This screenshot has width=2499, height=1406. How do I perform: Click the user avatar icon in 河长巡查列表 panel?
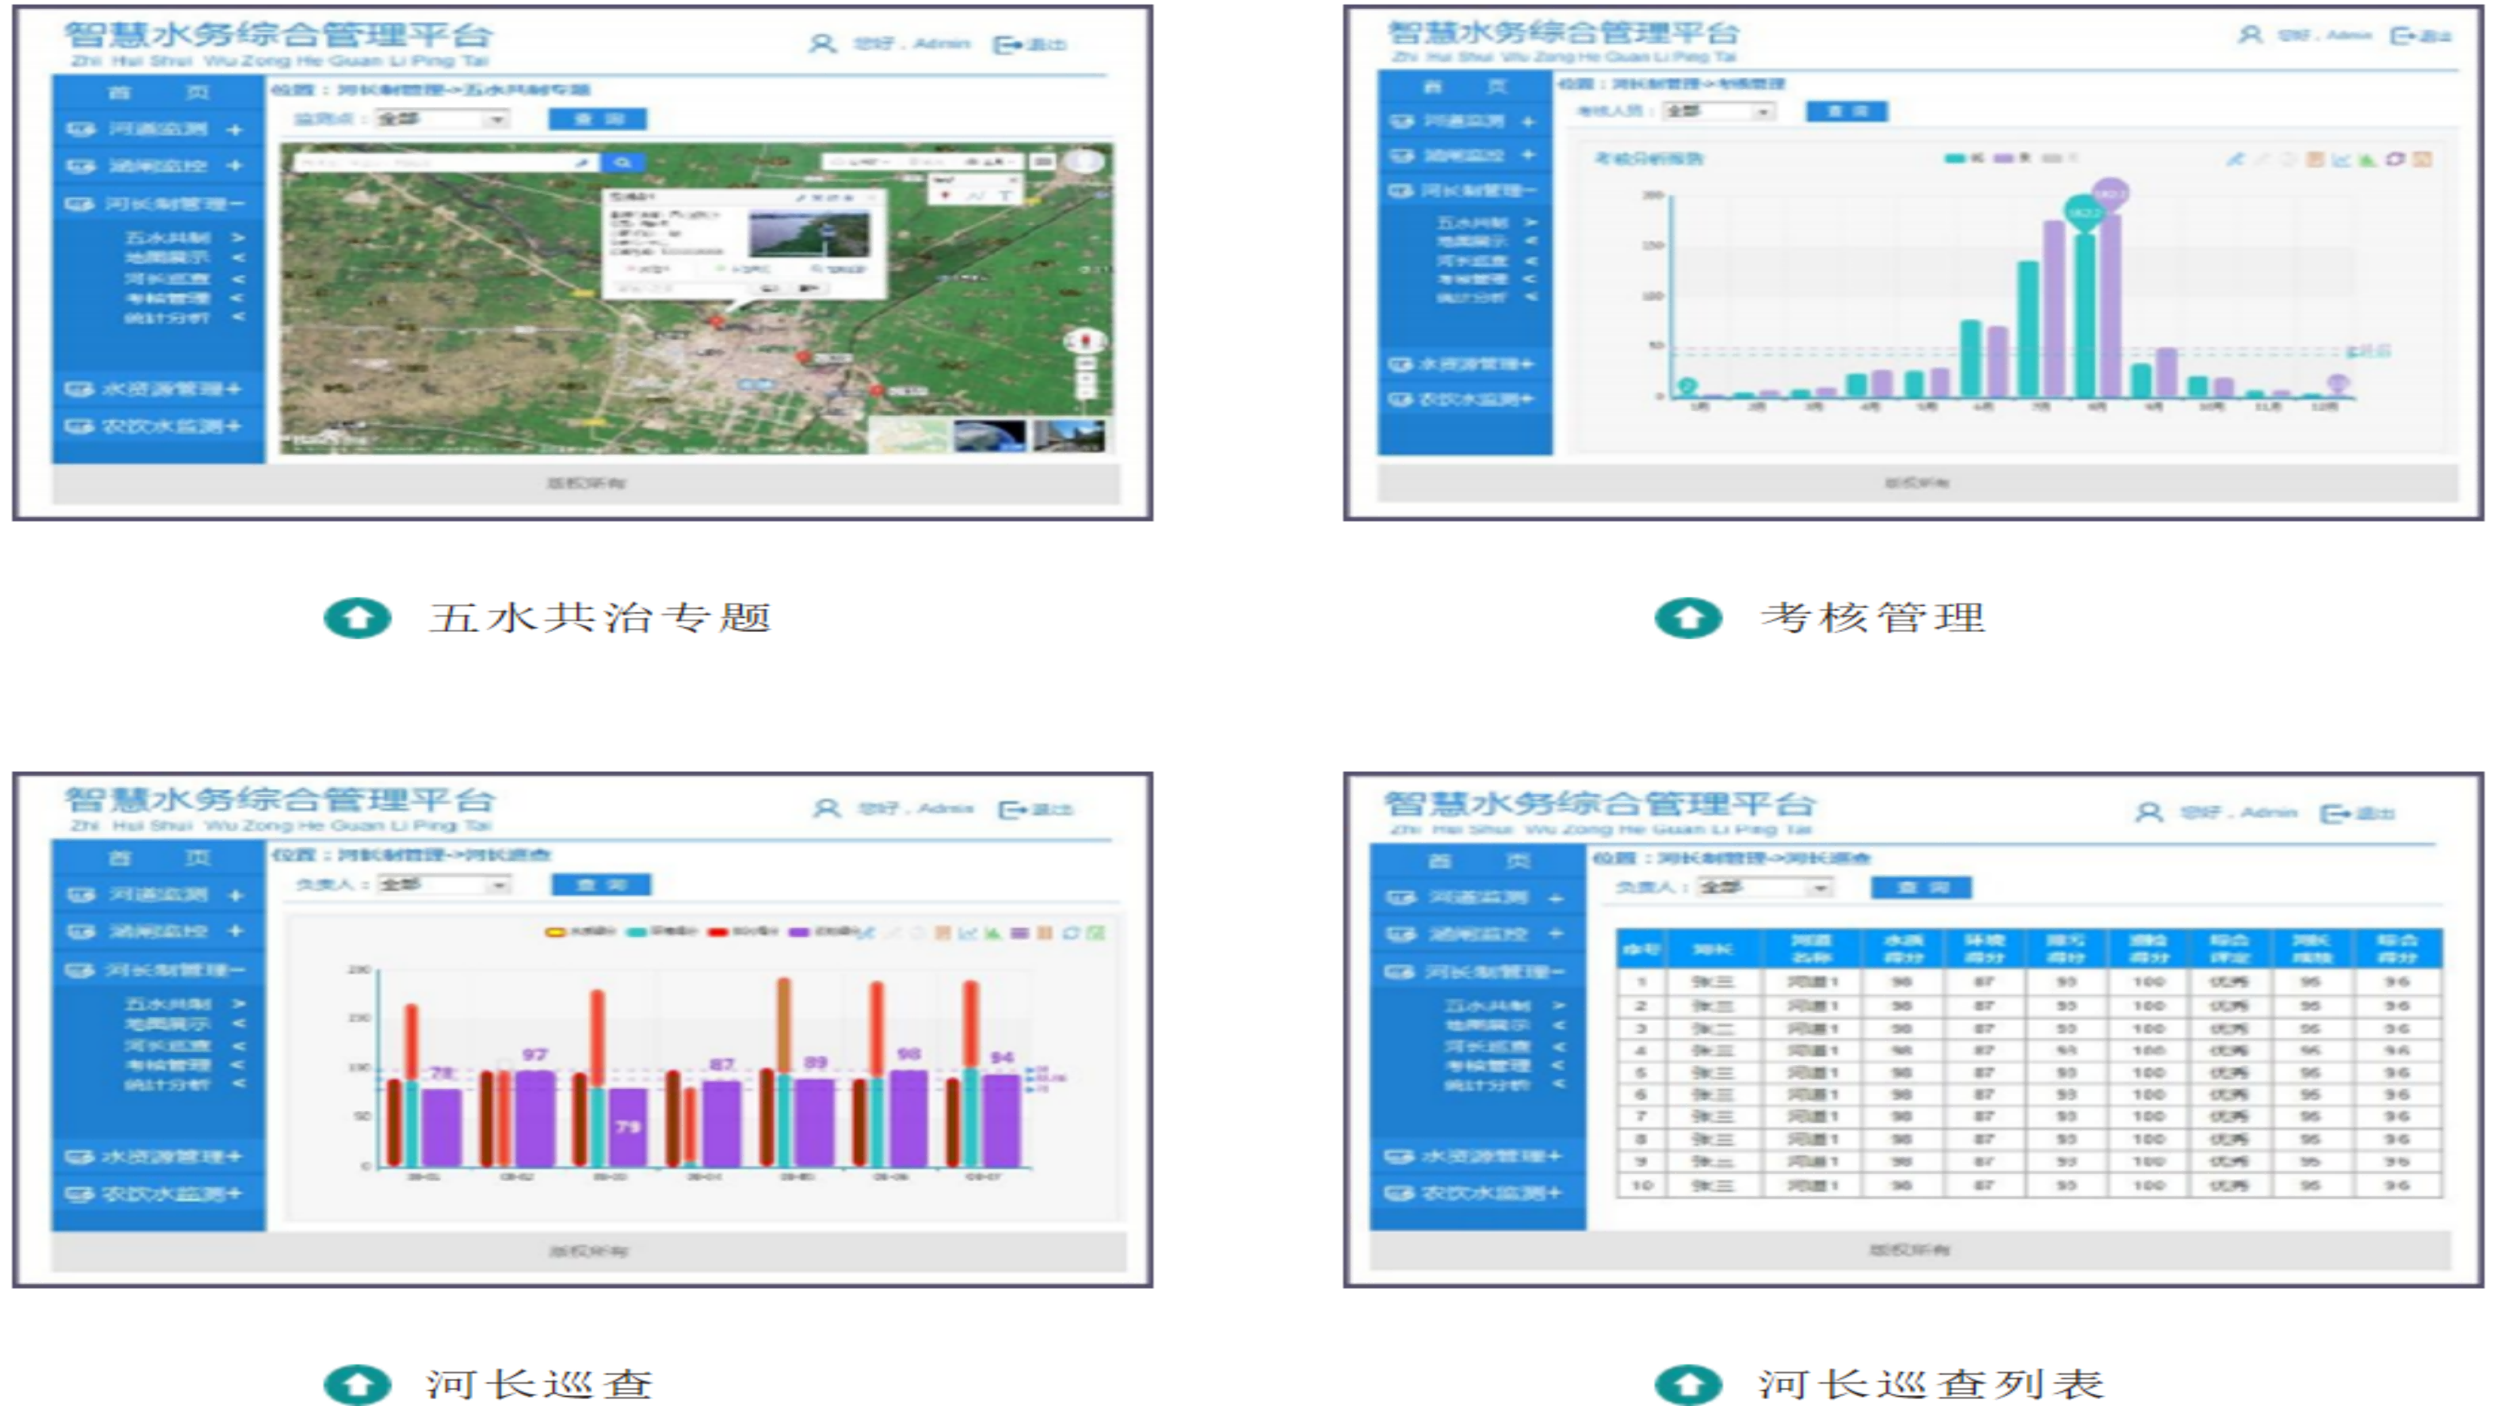[x=2149, y=812]
